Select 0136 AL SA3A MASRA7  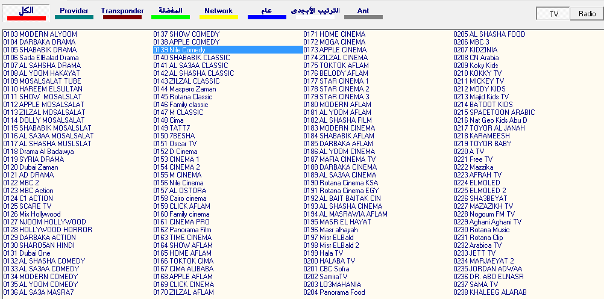click(39, 292)
